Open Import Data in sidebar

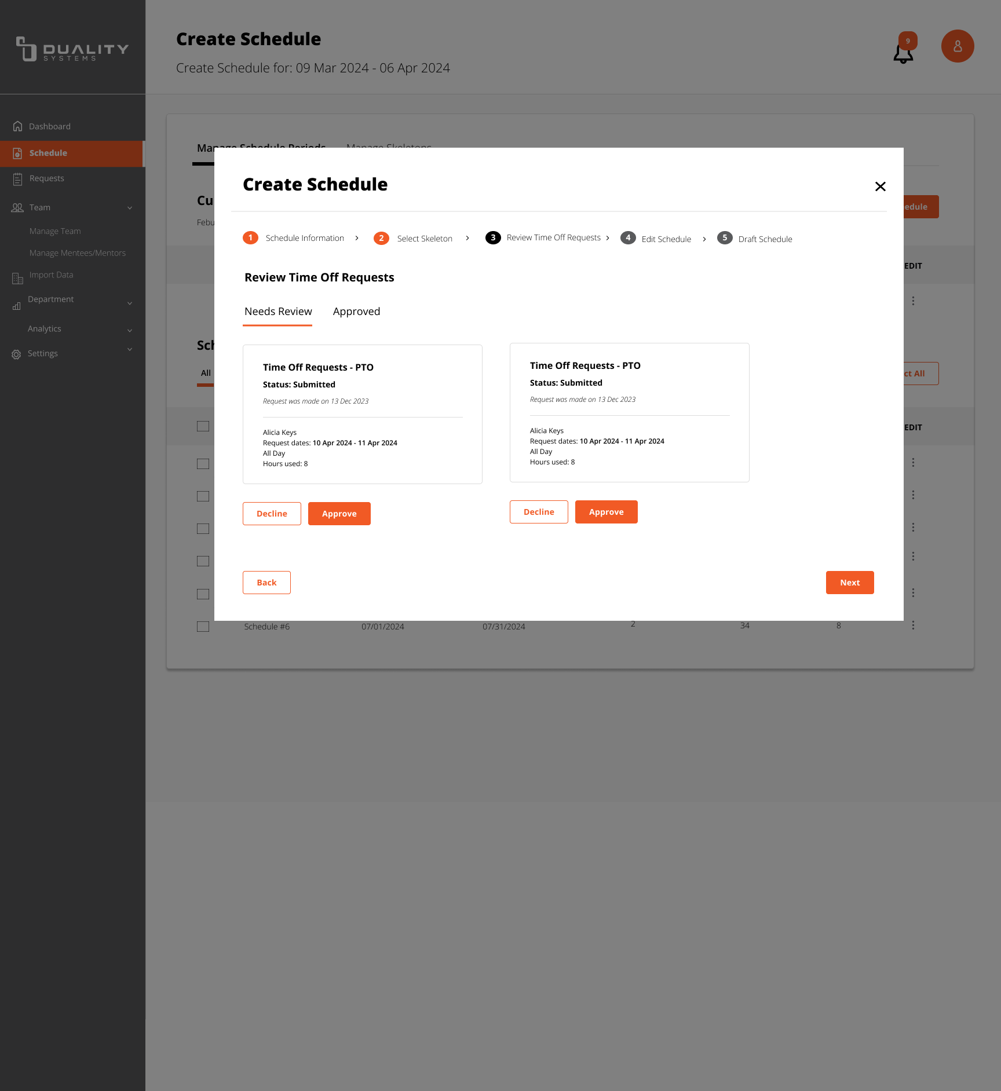click(x=52, y=274)
